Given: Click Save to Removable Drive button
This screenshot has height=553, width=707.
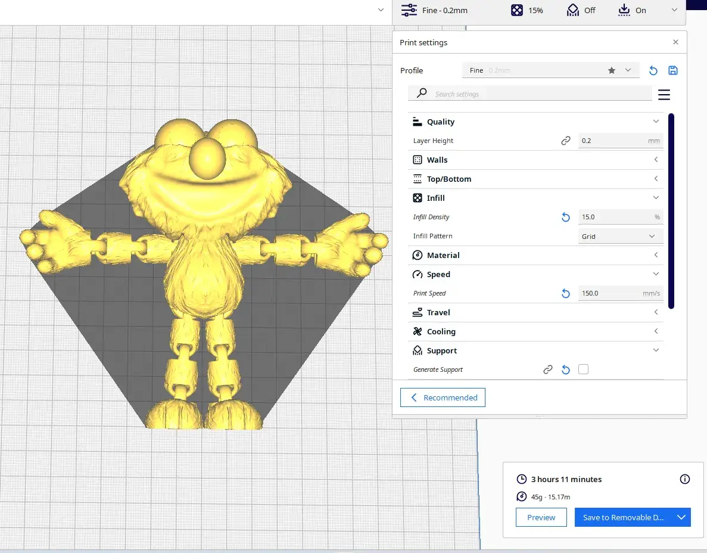Looking at the screenshot, I should pyautogui.click(x=624, y=517).
